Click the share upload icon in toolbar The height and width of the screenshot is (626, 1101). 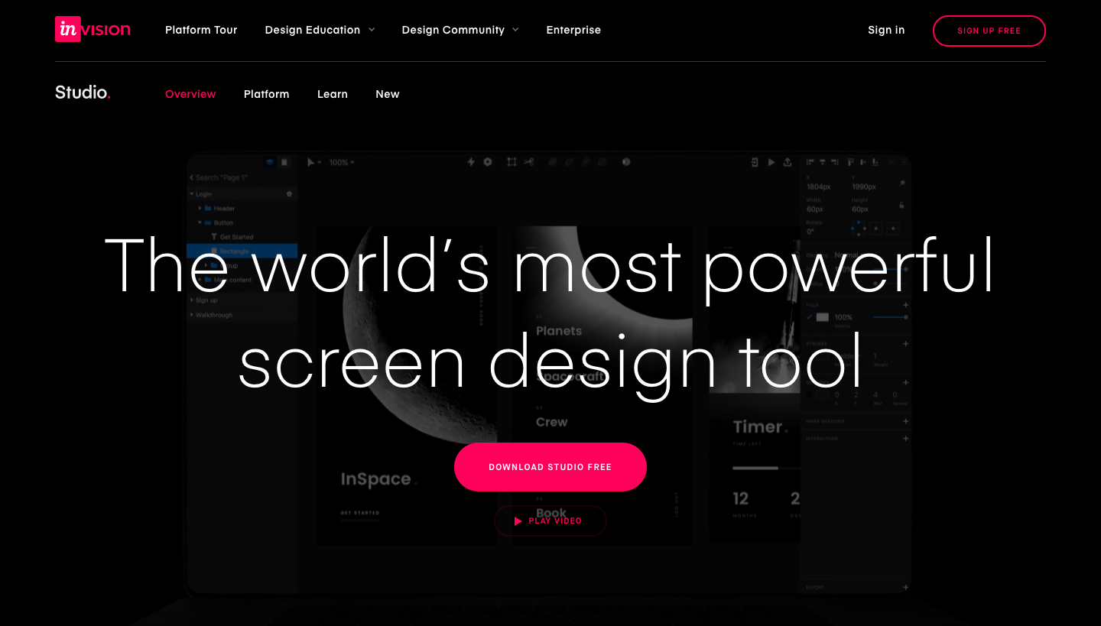click(788, 162)
